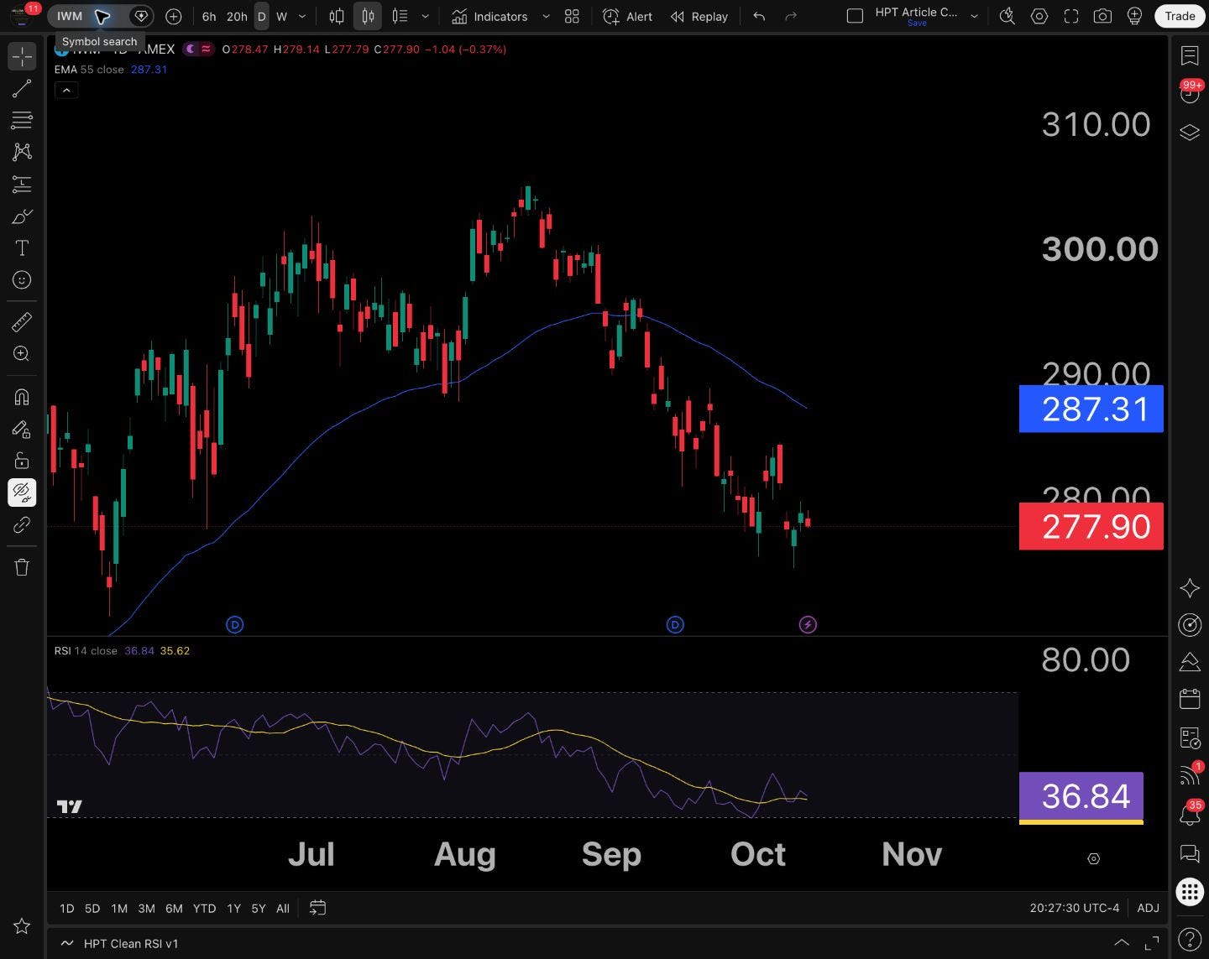The width and height of the screenshot is (1209, 959).
Task: Open the Help Center question mark
Action: click(1190, 939)
